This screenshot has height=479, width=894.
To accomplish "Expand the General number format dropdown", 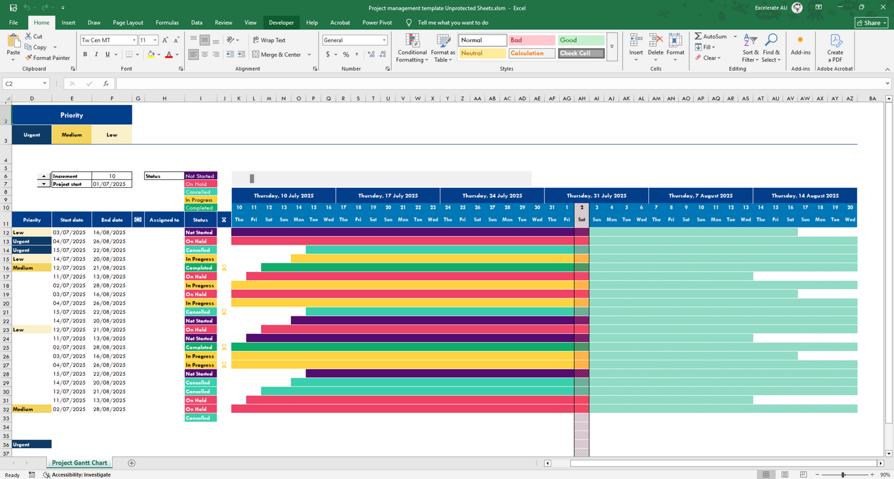I will click(x=384, y=40).
